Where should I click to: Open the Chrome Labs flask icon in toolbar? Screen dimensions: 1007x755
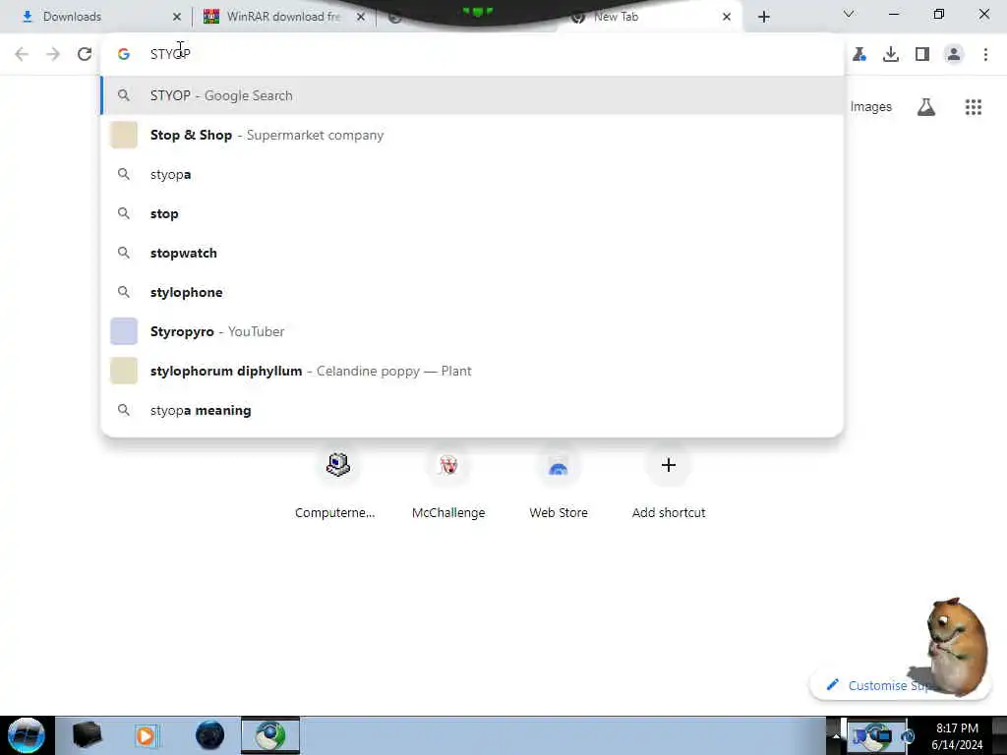tap(859, 54)
